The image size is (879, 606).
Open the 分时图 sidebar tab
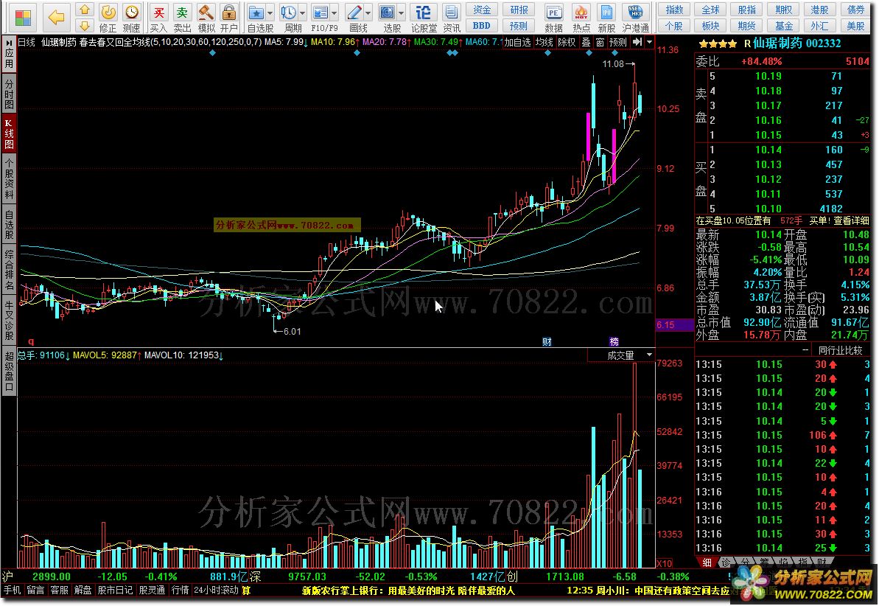tap(9, 93)
